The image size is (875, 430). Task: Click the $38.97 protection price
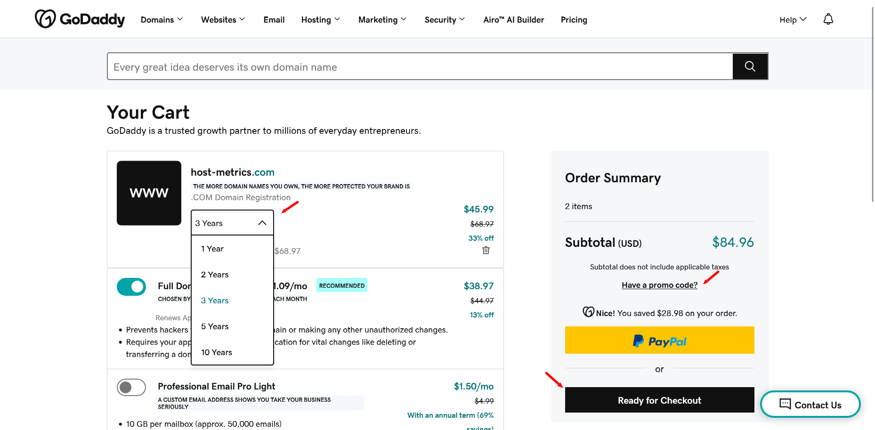click(478, 286)
